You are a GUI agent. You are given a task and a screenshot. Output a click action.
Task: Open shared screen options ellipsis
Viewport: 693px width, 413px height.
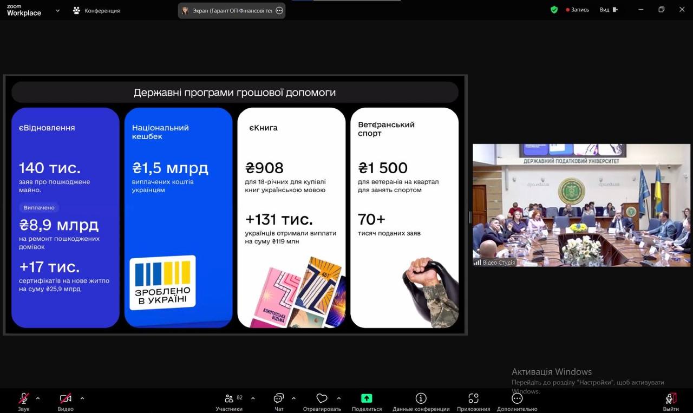point(279,10)
